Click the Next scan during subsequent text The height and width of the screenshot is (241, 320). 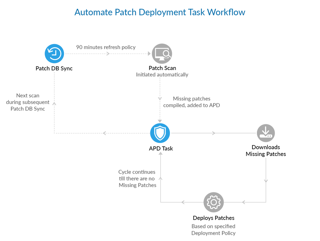pyautogui.click(x=28, y=102)
